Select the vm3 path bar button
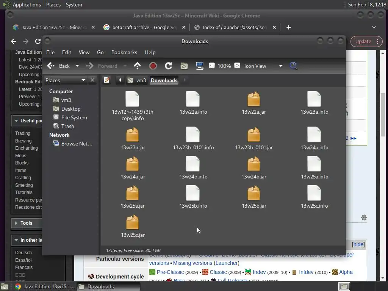 pyautogui.click(x=137, y=80)
